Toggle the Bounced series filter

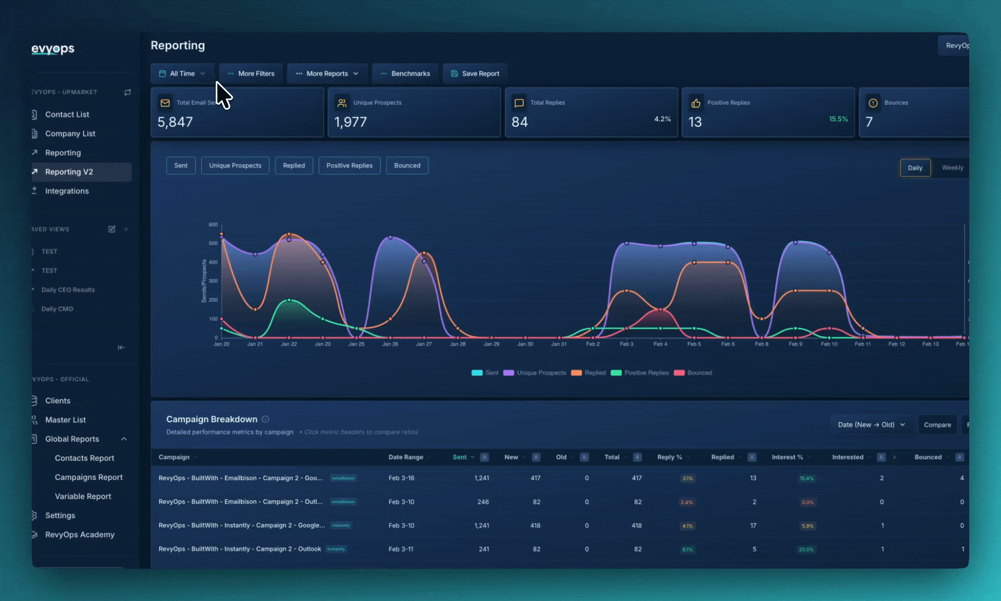[407, 165]
